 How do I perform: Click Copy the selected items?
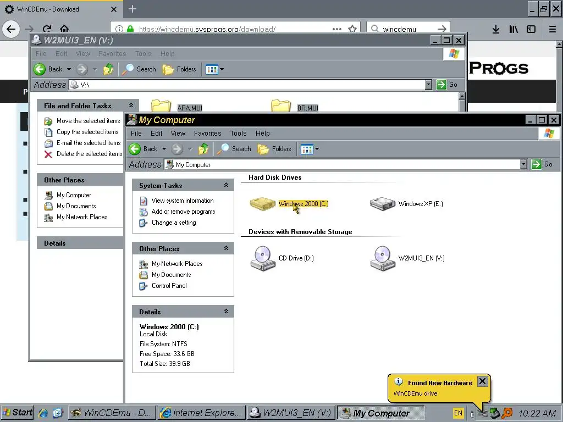coord(87,132)
